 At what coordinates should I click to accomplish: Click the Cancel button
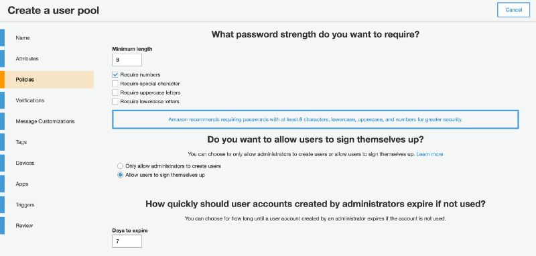[x=513, y=10]
